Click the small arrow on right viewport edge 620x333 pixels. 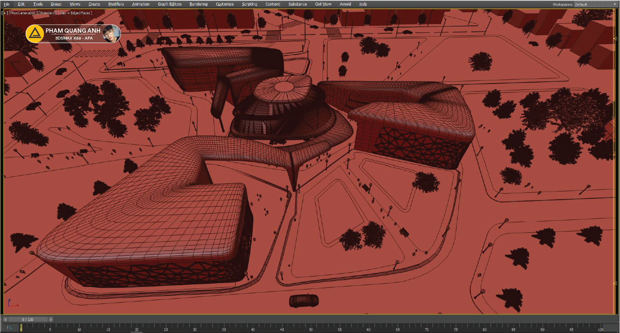tap(615, 39)
